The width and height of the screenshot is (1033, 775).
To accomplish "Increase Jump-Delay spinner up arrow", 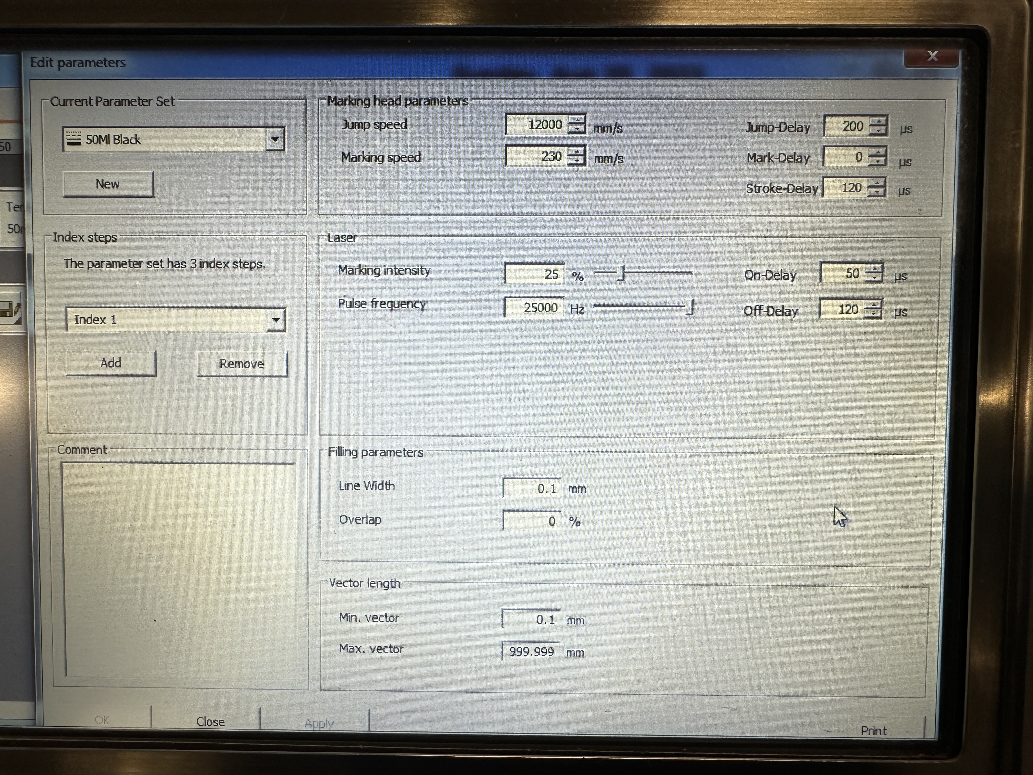I will 879,121.
